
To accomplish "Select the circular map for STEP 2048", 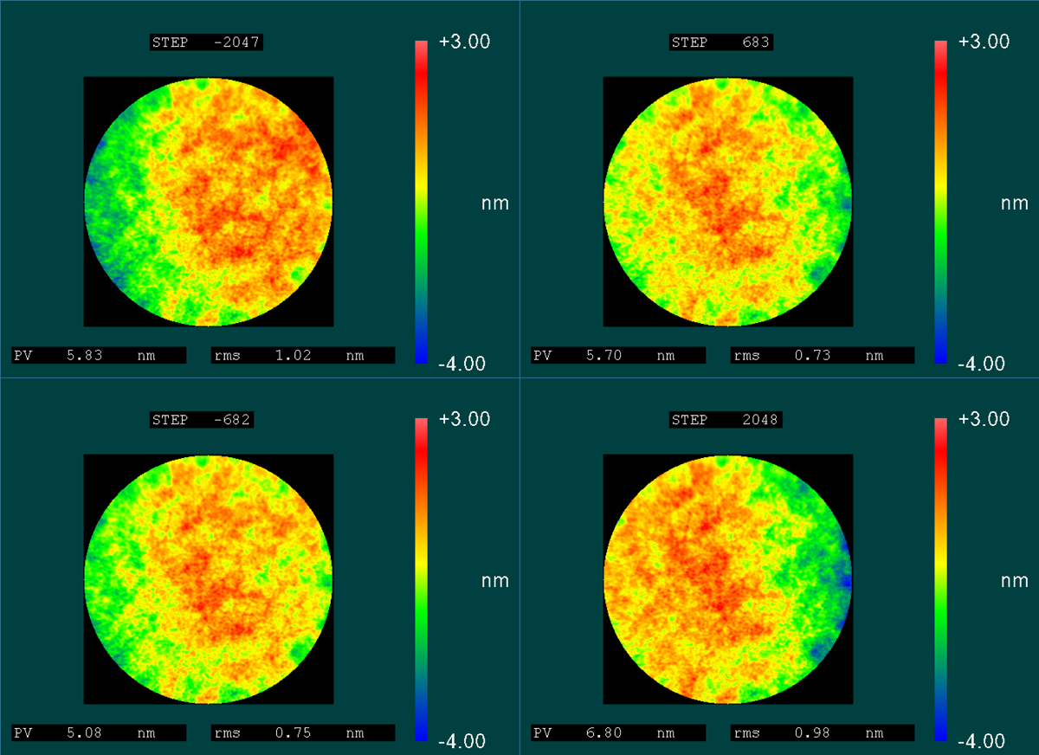I will [x=728, y=579].
